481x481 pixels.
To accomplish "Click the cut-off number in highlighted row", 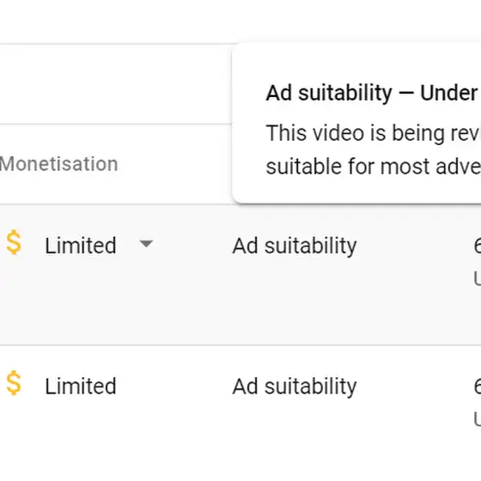I will tap(478, 246).
